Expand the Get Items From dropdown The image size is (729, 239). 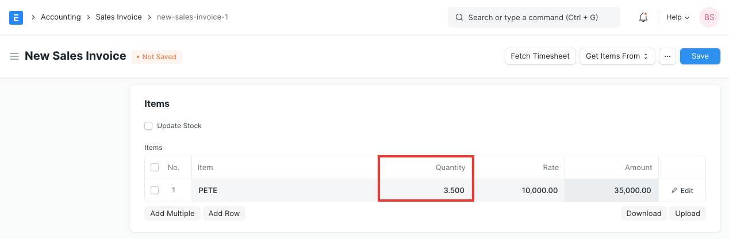[617, 56]
